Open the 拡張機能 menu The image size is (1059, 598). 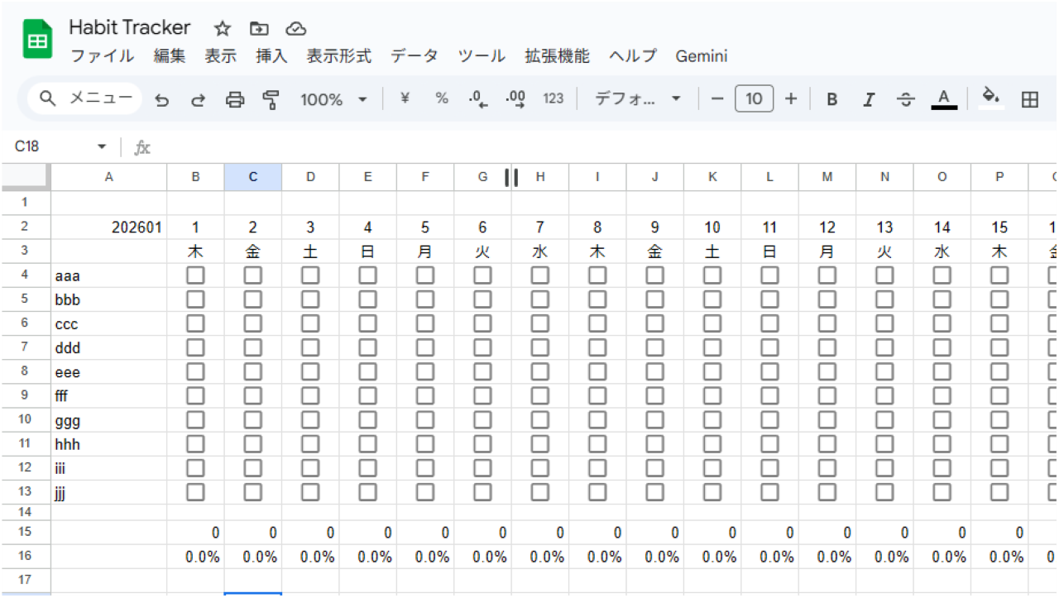pyautogui.click(x=556, y=56)
